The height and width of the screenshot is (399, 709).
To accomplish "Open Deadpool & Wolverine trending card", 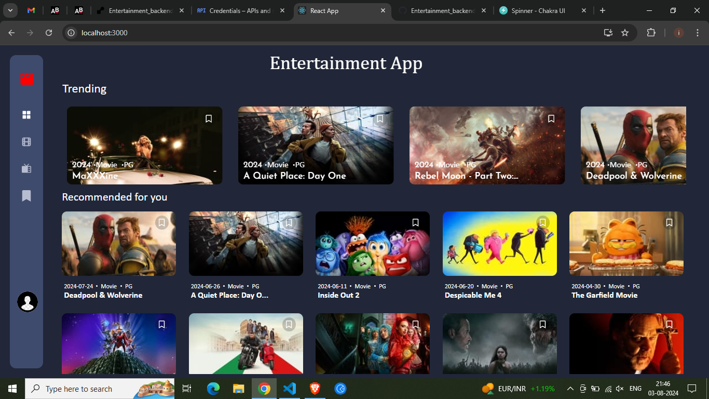I will pos(633,145).
